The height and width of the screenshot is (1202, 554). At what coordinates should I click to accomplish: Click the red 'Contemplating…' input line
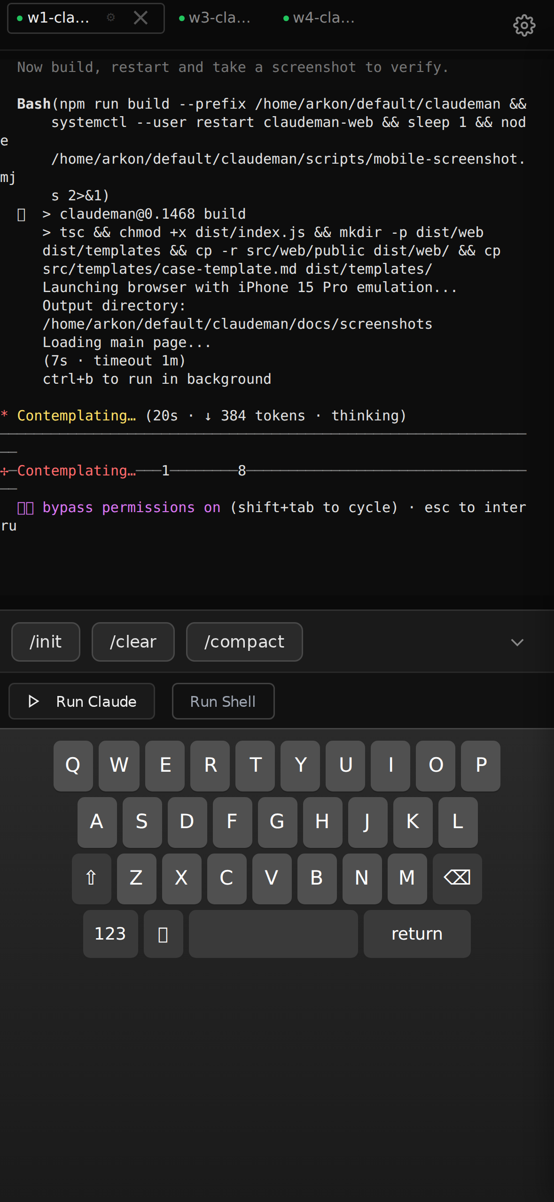pos(76,471)
